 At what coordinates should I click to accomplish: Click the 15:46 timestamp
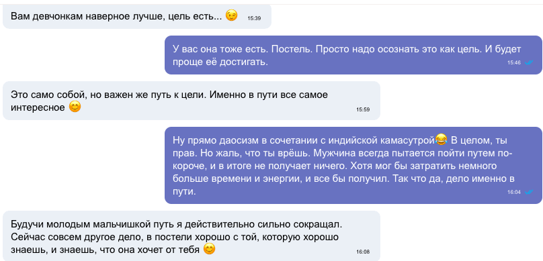514,62
